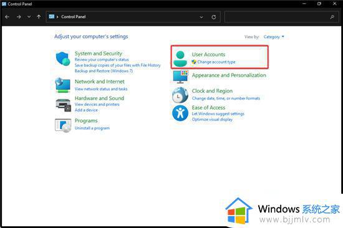Open Appearance and Personalization monitor icon
This screenshot has height=228, width=343.
coord(180,77)
